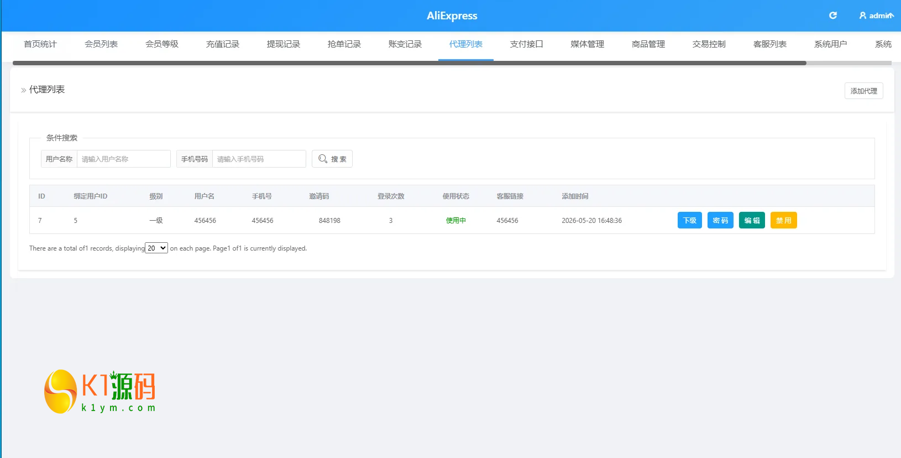Click the 密码 button for agent 456456
The image size is (901, 458).
(720, 220)
